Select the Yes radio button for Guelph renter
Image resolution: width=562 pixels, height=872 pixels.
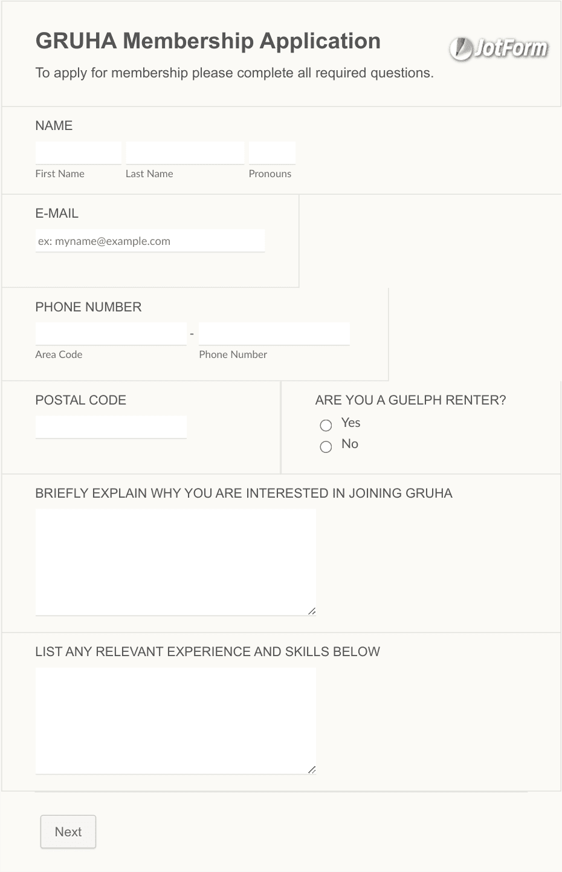[x=326, y=425]
